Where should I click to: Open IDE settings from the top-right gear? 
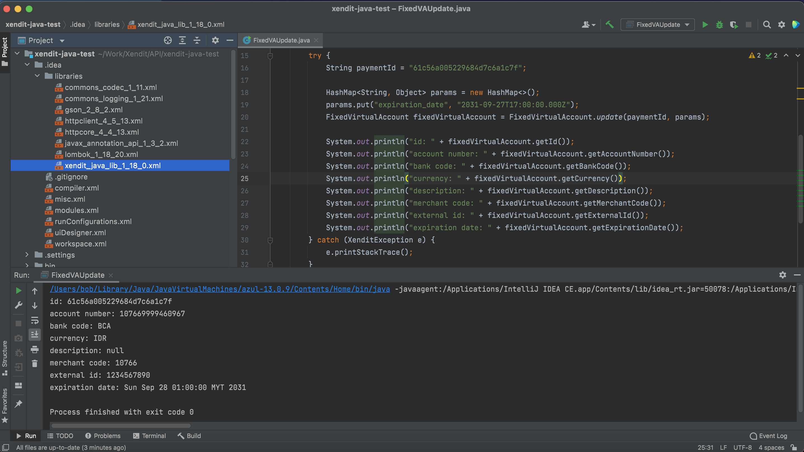coord(782,25)
